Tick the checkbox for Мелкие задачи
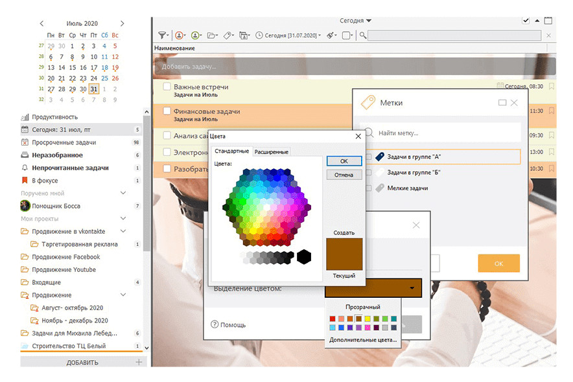The width and height of the screenshot is (573, 382). 369,188
